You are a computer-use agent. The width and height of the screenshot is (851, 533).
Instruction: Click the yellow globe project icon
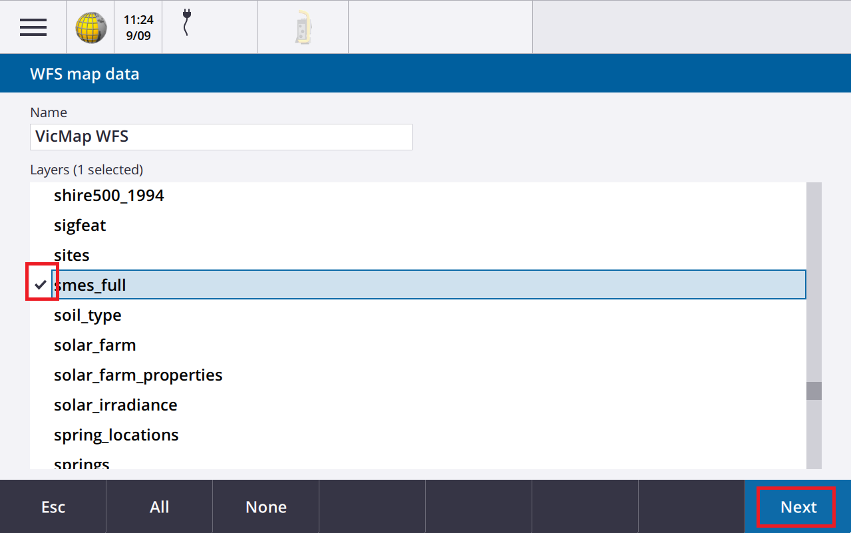coord(90,27)
